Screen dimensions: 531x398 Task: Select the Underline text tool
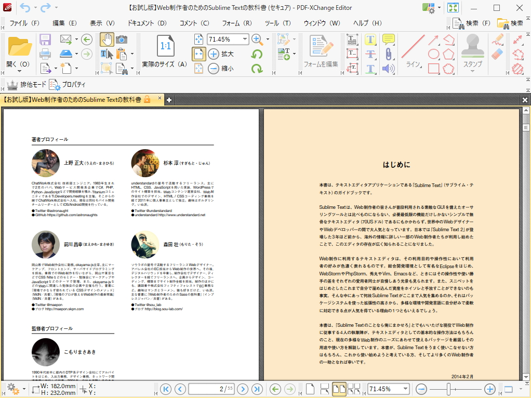[370, 69]
